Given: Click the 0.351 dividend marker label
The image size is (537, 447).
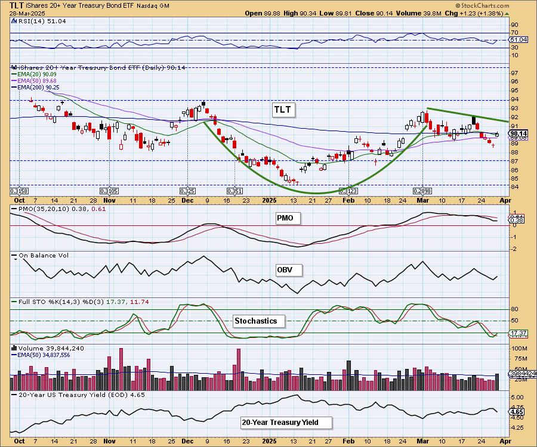Looking at the screenshot, I should [234, 191].
